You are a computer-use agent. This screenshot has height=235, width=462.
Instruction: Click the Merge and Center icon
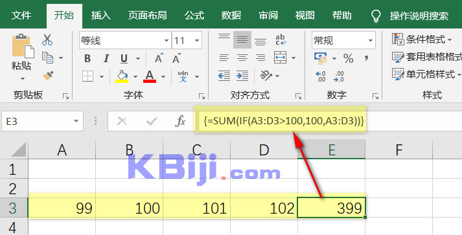coord(280,58)
